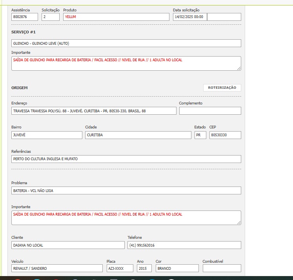The image size is (293, 280).
Task: Click the Problema field BATERIA - VCL NÃO LIGA
Action: tap(126, 190)
